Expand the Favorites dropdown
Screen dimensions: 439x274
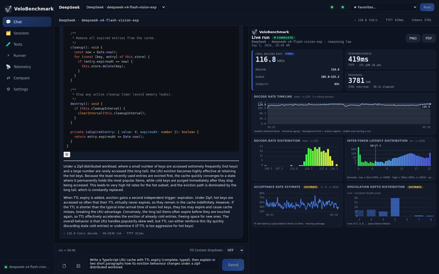coord(383,7)
